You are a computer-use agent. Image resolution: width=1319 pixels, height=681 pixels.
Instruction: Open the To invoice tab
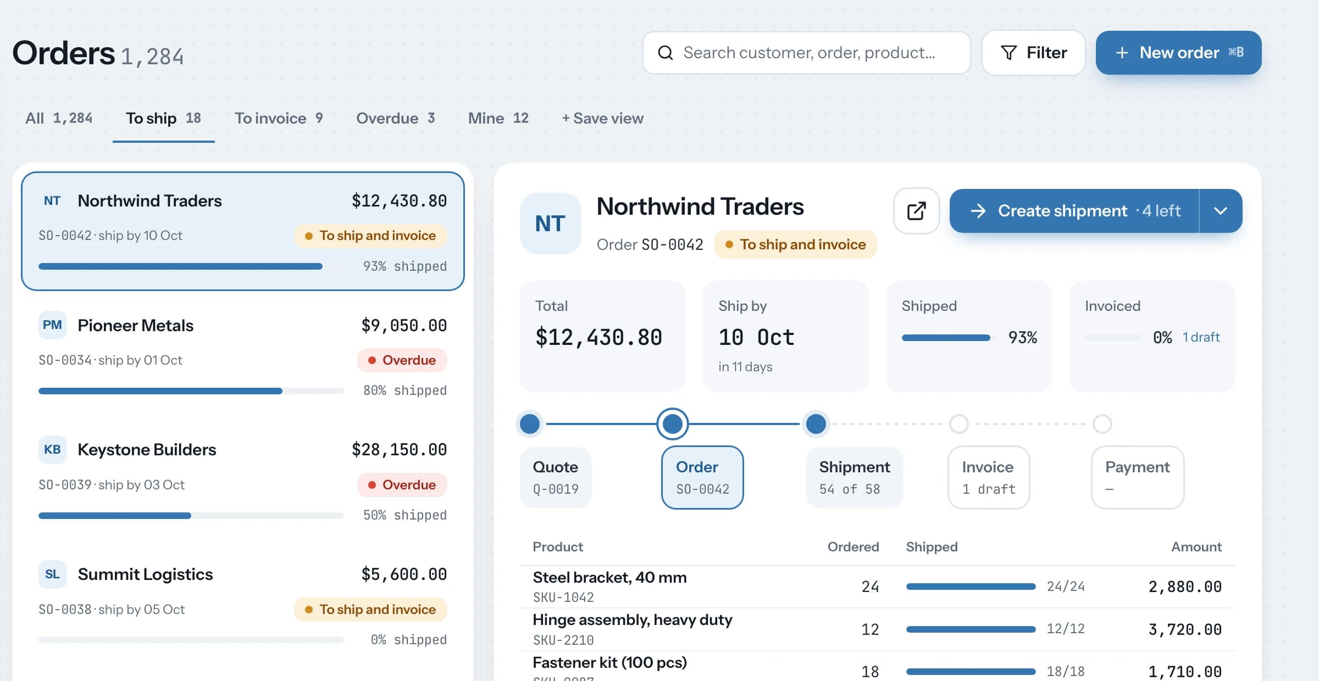pyautogui.click(x=279, y=118)
